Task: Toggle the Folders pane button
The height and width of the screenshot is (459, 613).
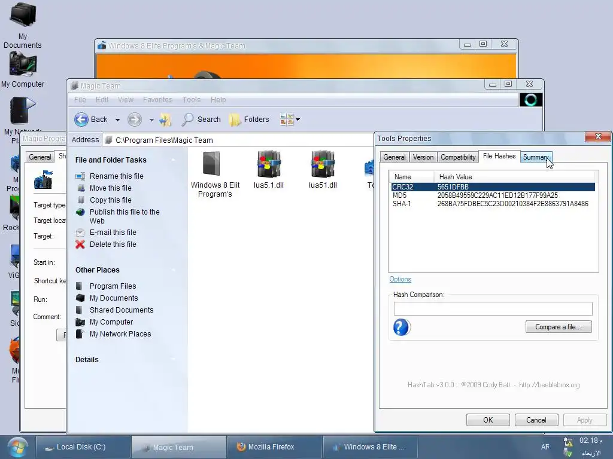Action: click(x=249, y=120)
